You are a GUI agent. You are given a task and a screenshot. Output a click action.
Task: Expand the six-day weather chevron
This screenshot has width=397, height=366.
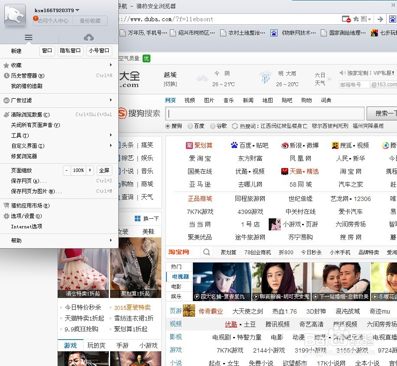[329, 79]
